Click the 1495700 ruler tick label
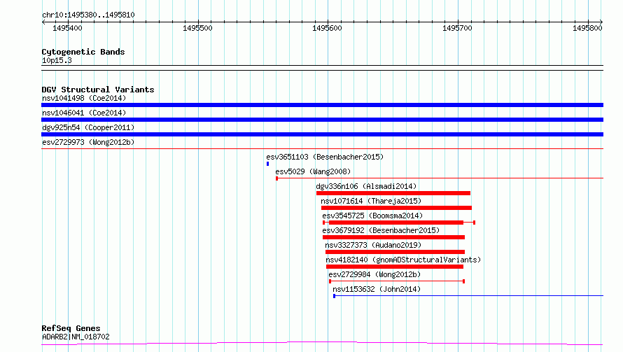Viewport: 623px width, 352px height. (457, 28)
